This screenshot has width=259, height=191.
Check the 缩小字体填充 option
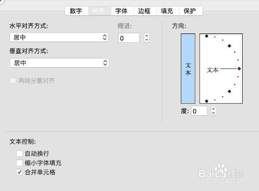tap(19, 163)
